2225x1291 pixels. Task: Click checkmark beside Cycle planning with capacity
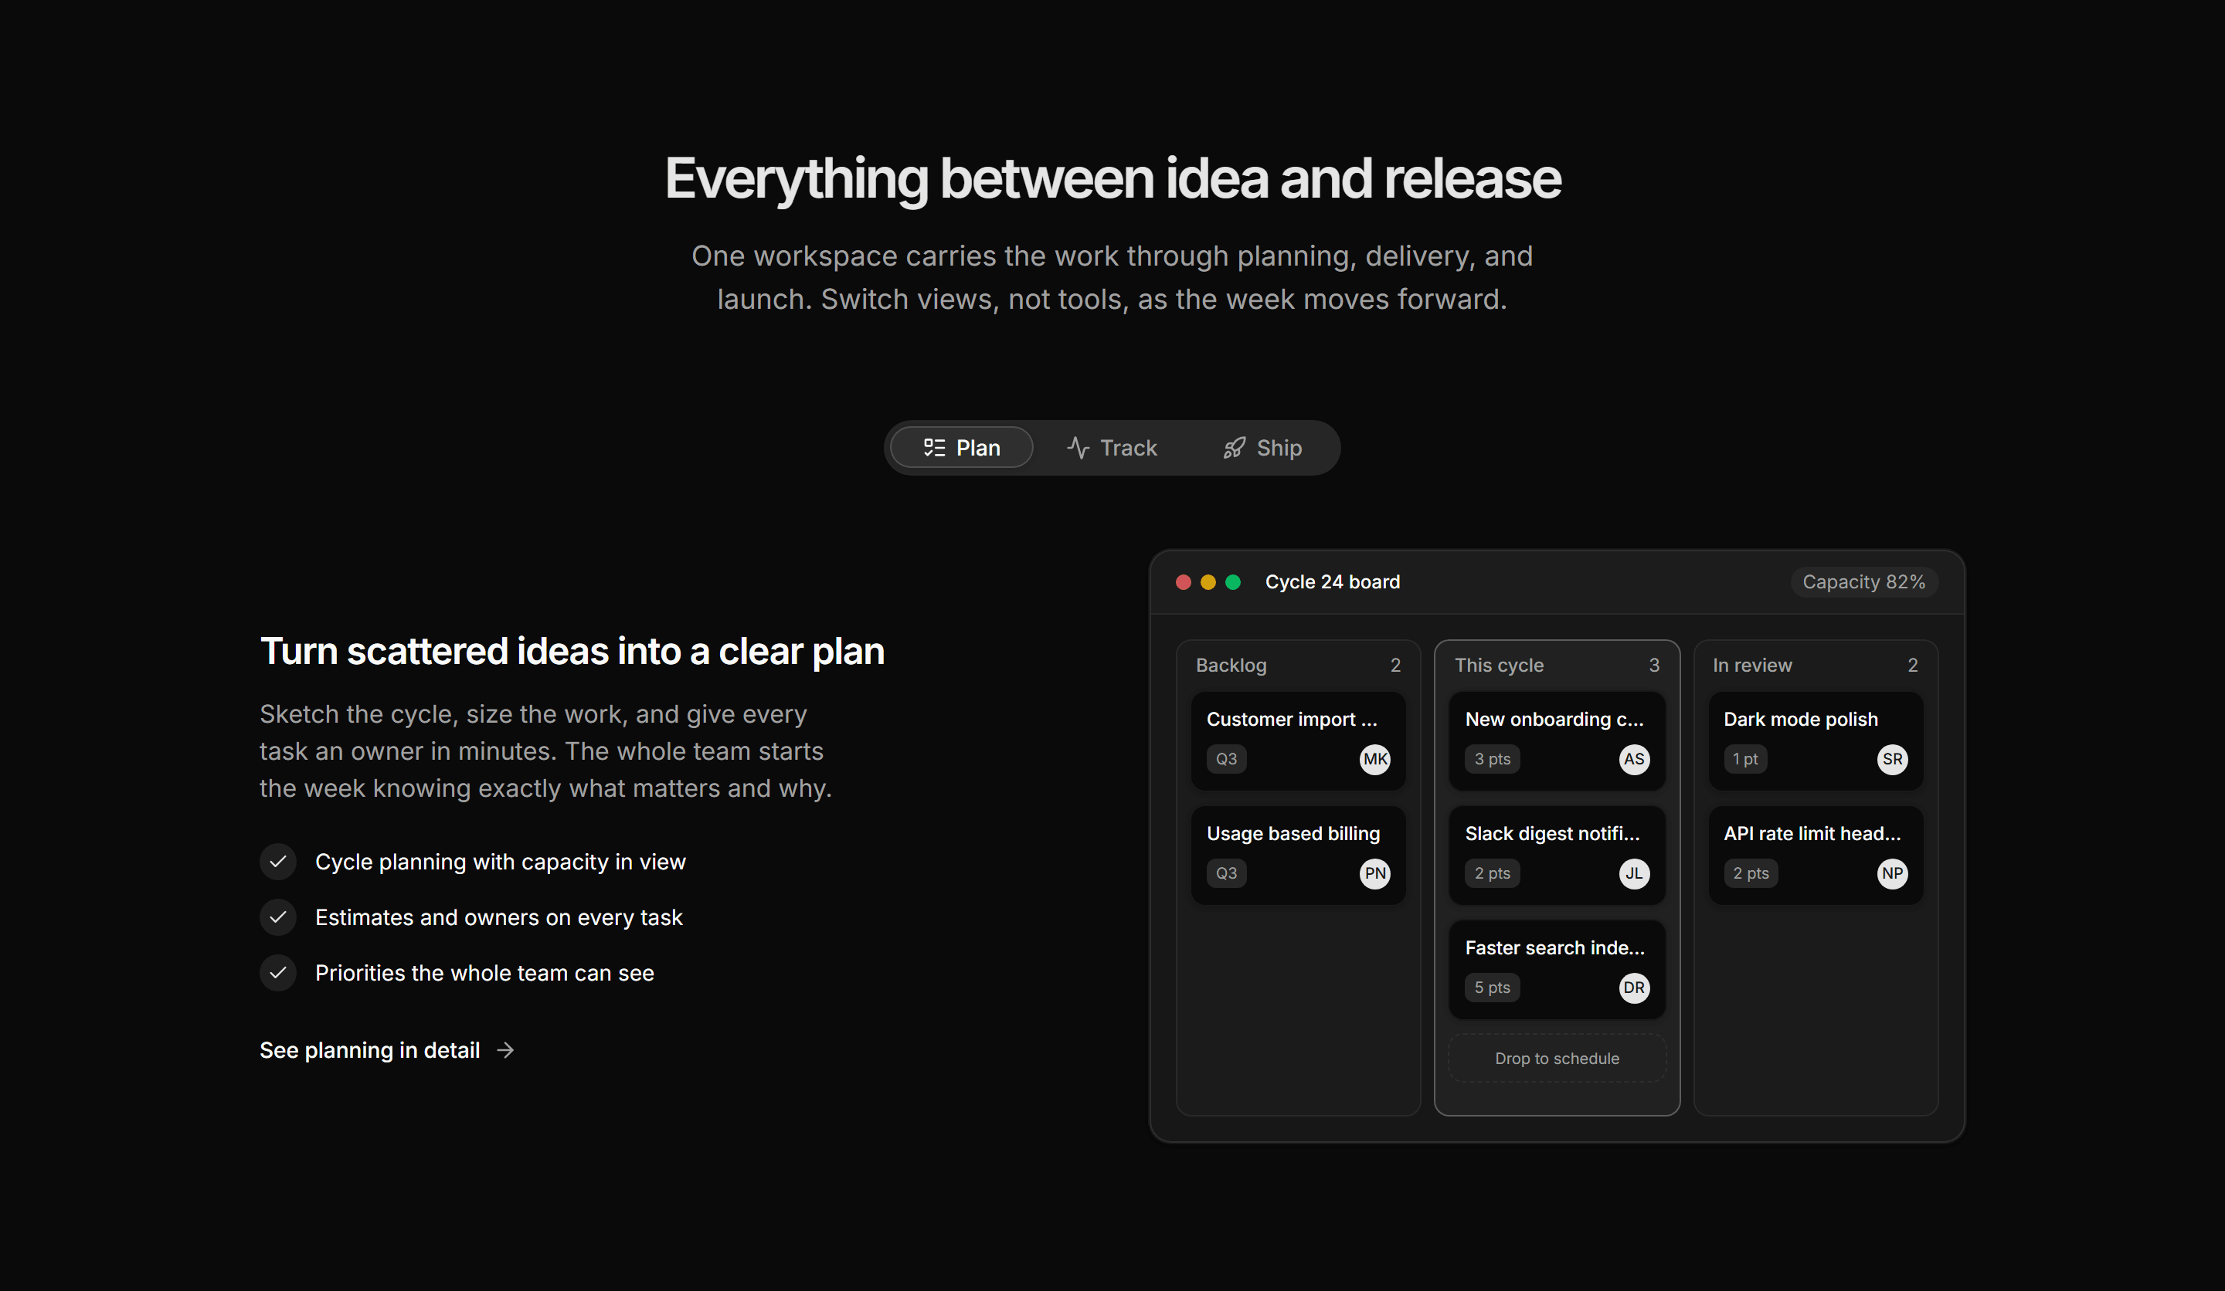coord(278,861)
